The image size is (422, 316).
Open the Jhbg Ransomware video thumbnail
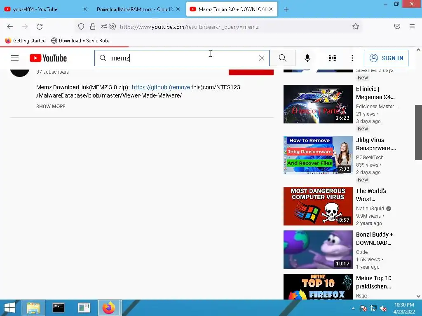(x=318, y=155)
